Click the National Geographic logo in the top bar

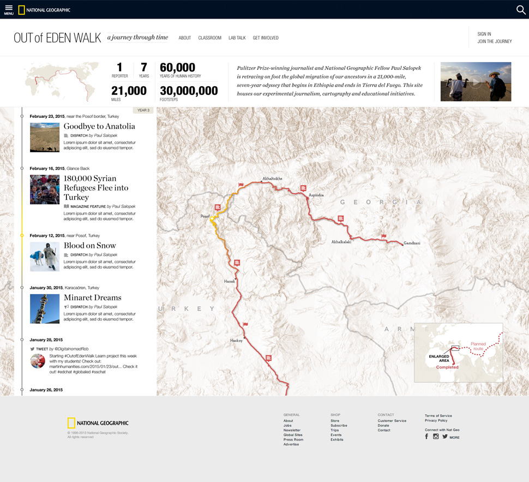coord(44,10)
